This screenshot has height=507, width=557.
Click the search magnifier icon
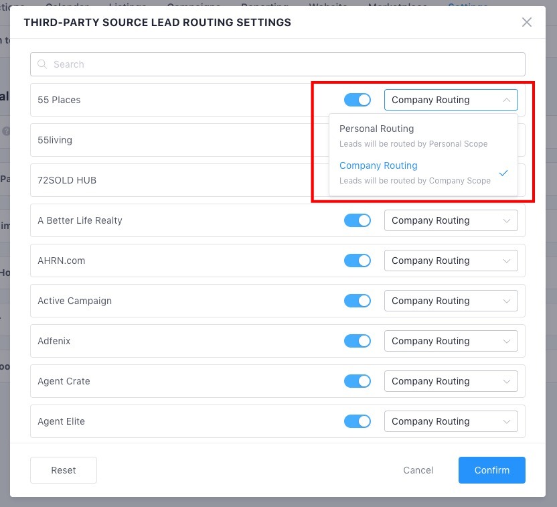43,64
